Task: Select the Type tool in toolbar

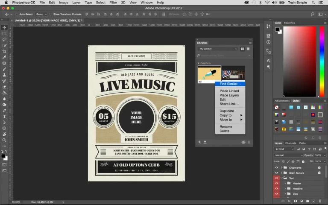Action: point(4,116)
